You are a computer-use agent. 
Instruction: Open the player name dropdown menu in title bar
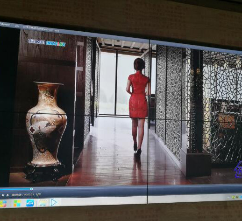tap(6, 25)
